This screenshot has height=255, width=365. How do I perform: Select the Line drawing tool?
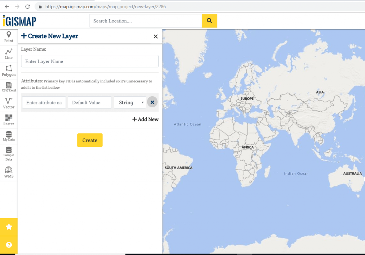pos(9,53)
